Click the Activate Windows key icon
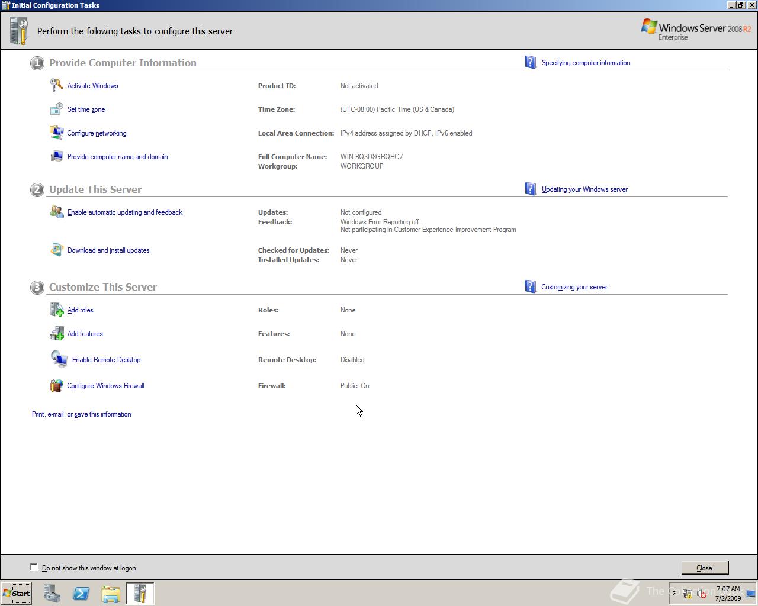 tap(56, 85)
